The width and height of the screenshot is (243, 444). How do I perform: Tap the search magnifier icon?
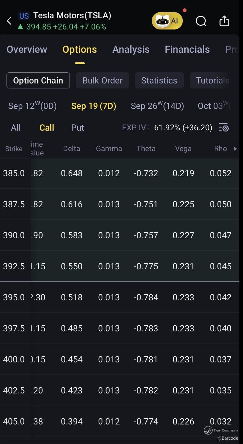pos(201,21)
